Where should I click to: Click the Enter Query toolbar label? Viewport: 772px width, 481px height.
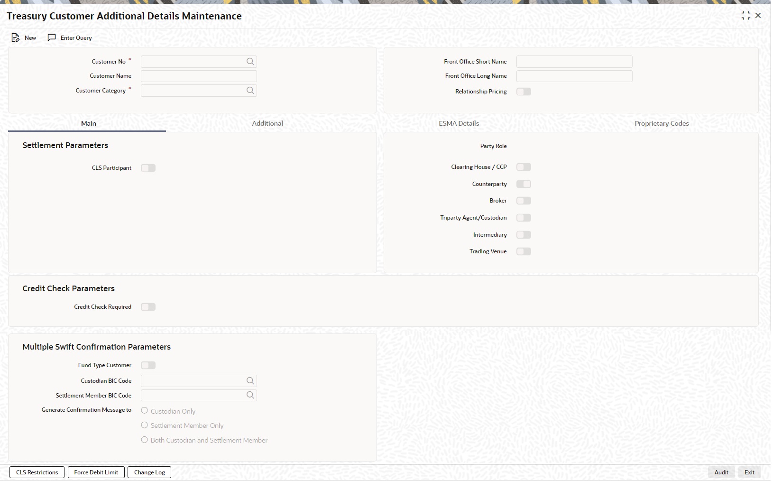pos(76,38)
